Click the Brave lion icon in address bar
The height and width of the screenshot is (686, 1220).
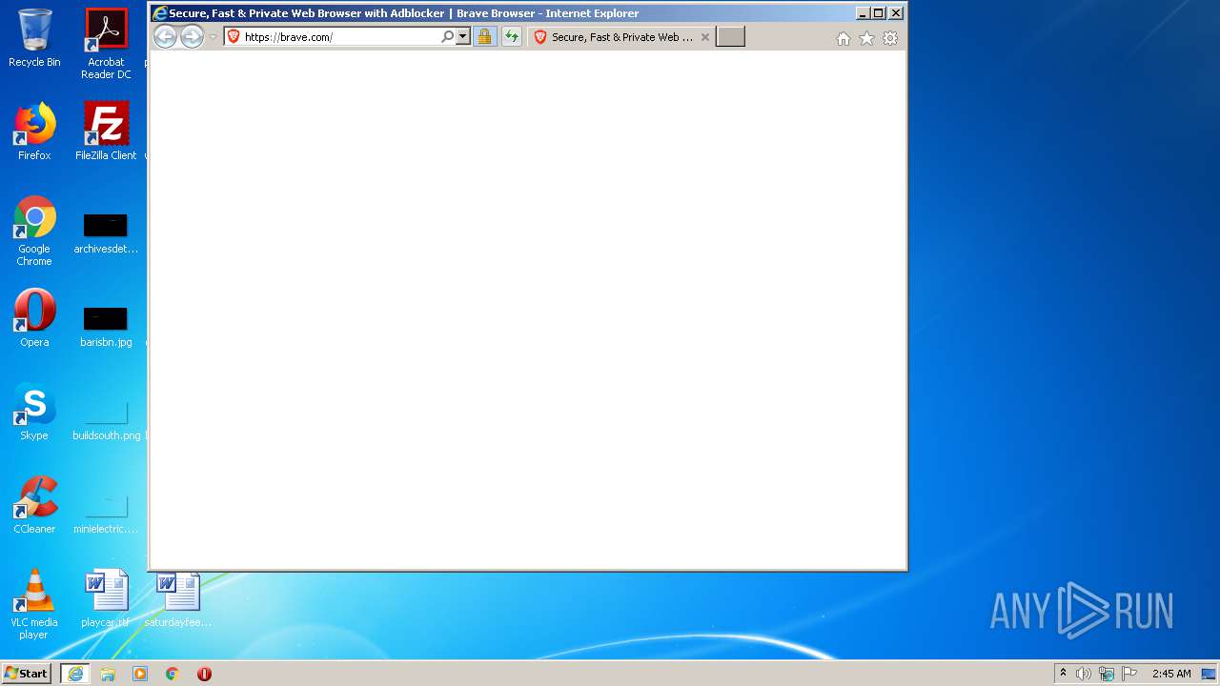point(234,37)
